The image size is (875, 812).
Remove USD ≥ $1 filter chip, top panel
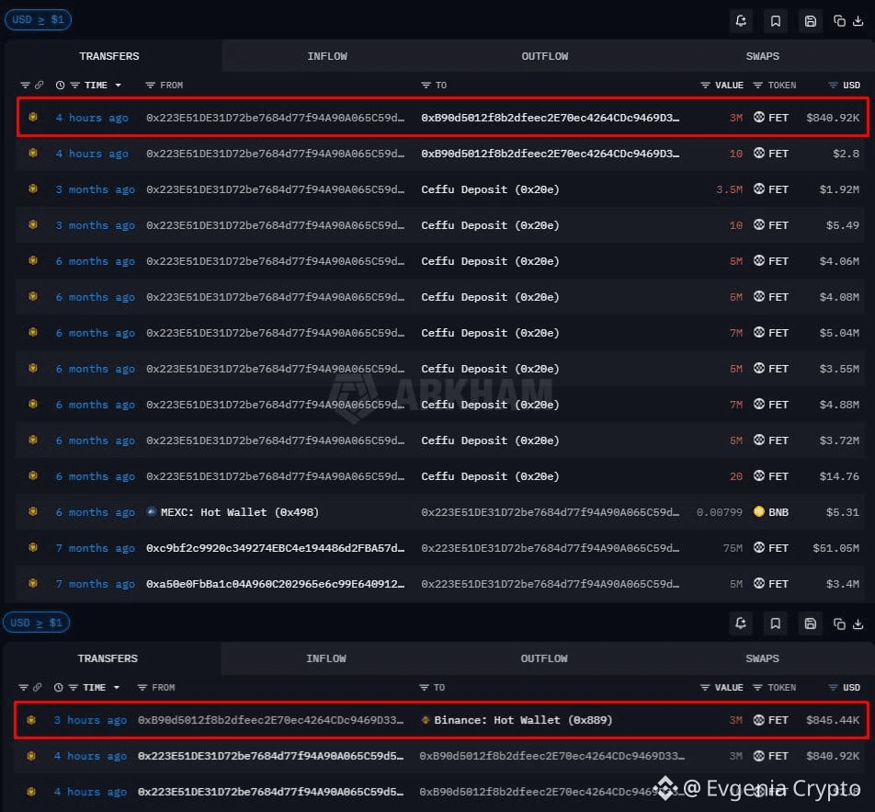point(38,19)
